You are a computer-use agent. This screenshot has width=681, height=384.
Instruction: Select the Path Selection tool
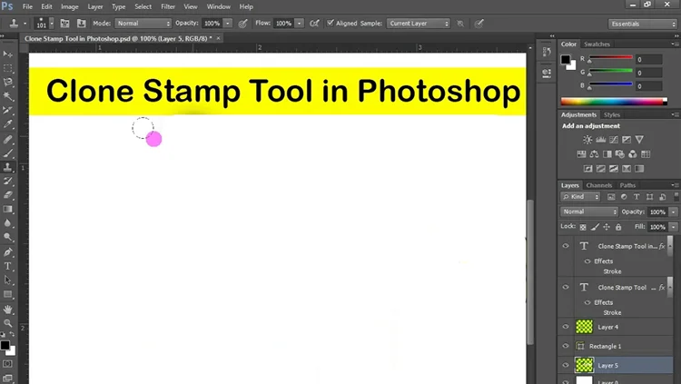(x=8, y=281)
